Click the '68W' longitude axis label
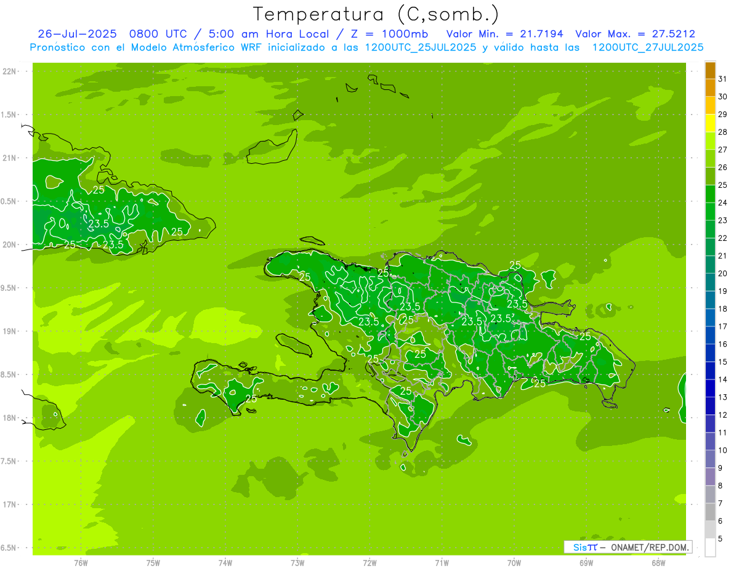This screenshot has width=739, height=571. pyautogui.click(x=658, y=563)
